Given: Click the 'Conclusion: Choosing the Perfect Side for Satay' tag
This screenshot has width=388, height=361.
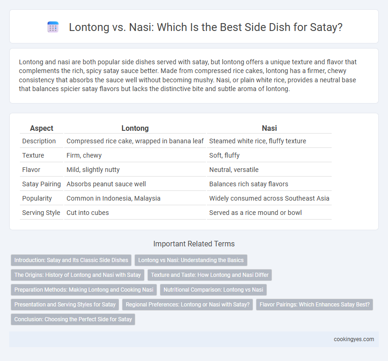Looking at the screenshot, I should click(x=73, y=319).
